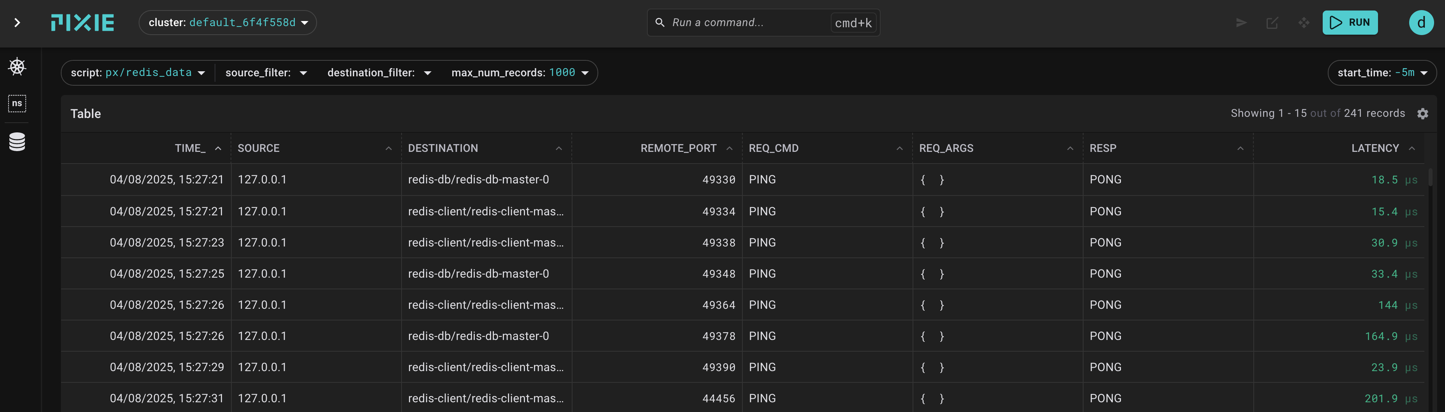Click the LATENCY column header
Screen dimensions: 1445x412
[x=1375, y=148]
